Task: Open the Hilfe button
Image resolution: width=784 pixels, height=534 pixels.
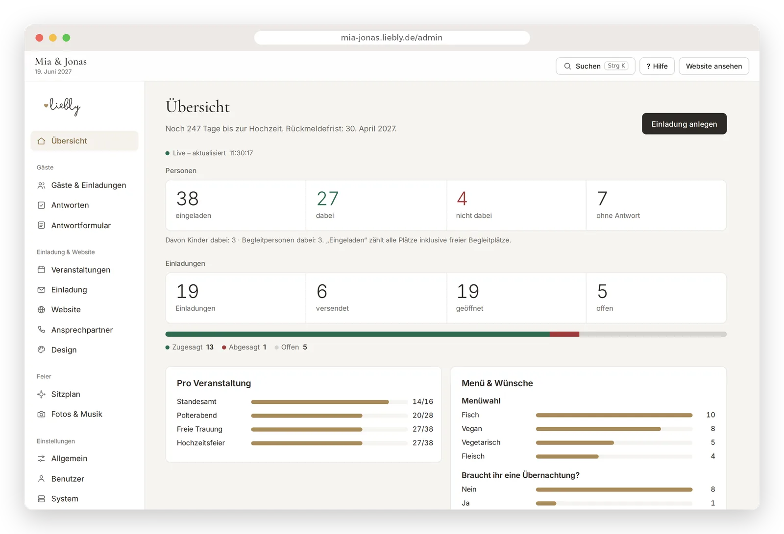Action: coord(657,66)
